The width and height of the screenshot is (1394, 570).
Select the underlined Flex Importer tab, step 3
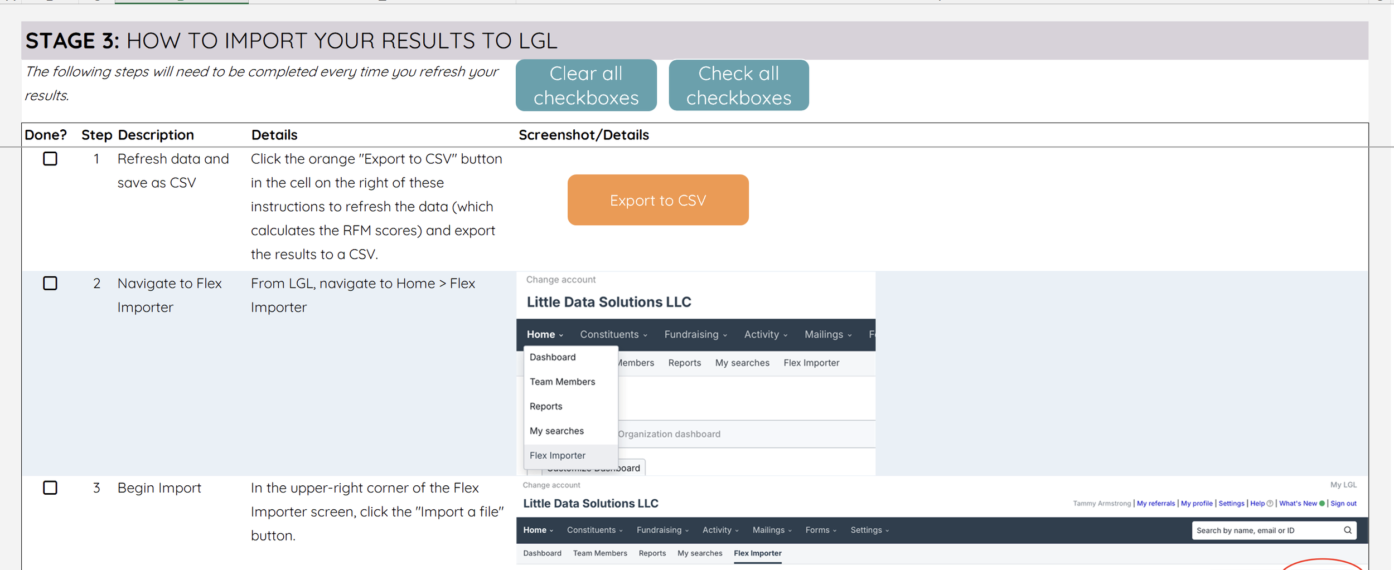[x=758, y=553]
